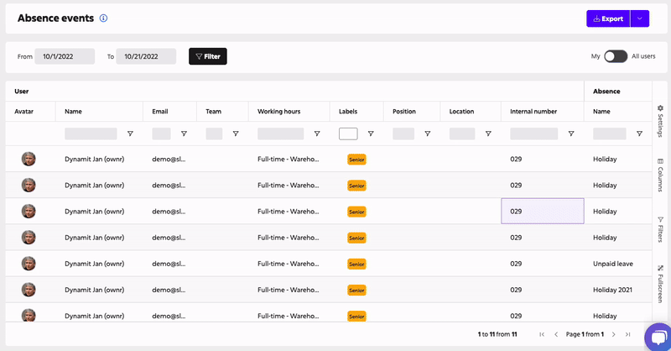
Task: Open the Settings side panel tab
Action: pos(660,121)
